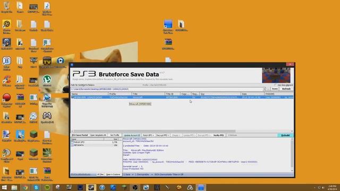Image resolution: width=340 pixels, height=191 pixels.
Task: Click the Bruteforce Save Data taskbar icon
Action: 201,187
